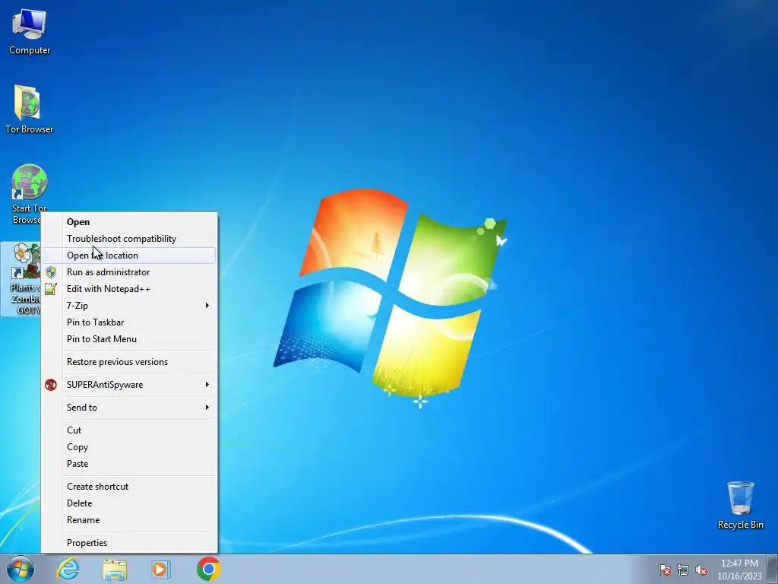This screenshot has height=584, width=778.
Task: Click the muted volume tray icon
Action: point(701,570)
